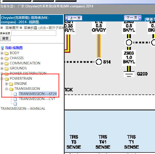This screenshot has height=154, width=155.
Task: Expand the COMMUNICATION folder plus box
Action: (2, 64)
